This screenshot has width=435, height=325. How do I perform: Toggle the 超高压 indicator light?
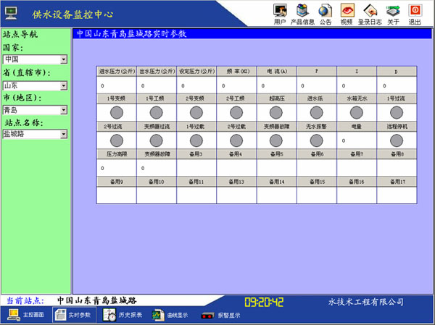point(276,112)
